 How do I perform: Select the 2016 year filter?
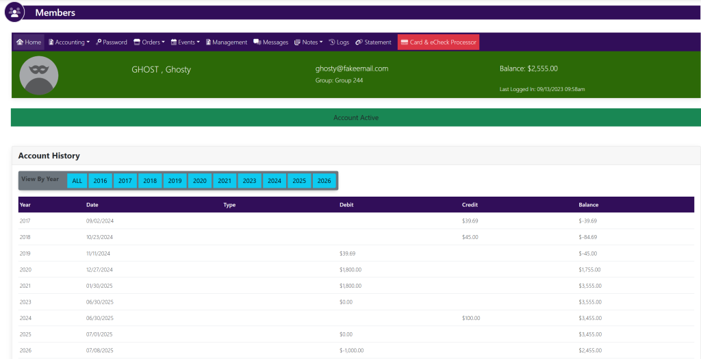(101, 181)
